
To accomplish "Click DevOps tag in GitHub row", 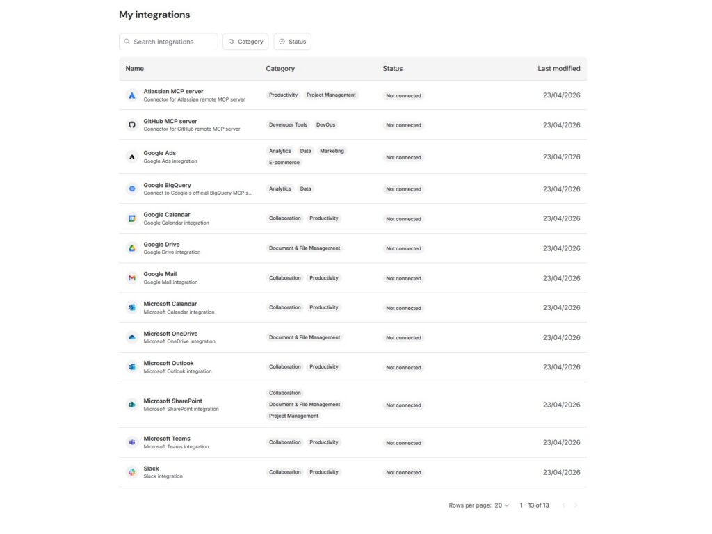I will click(325, 125).
